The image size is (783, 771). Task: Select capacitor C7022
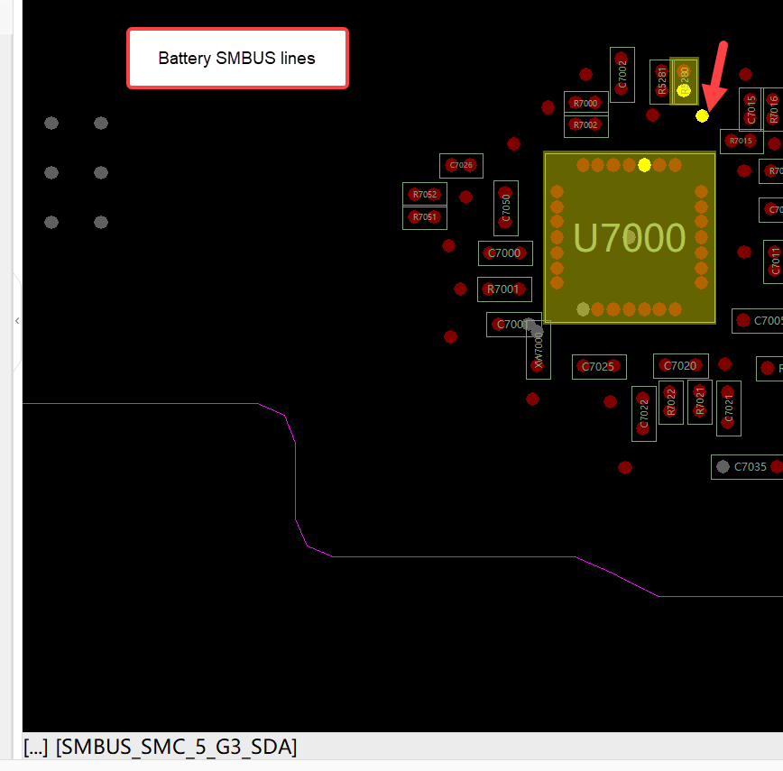tap(644, 414)
